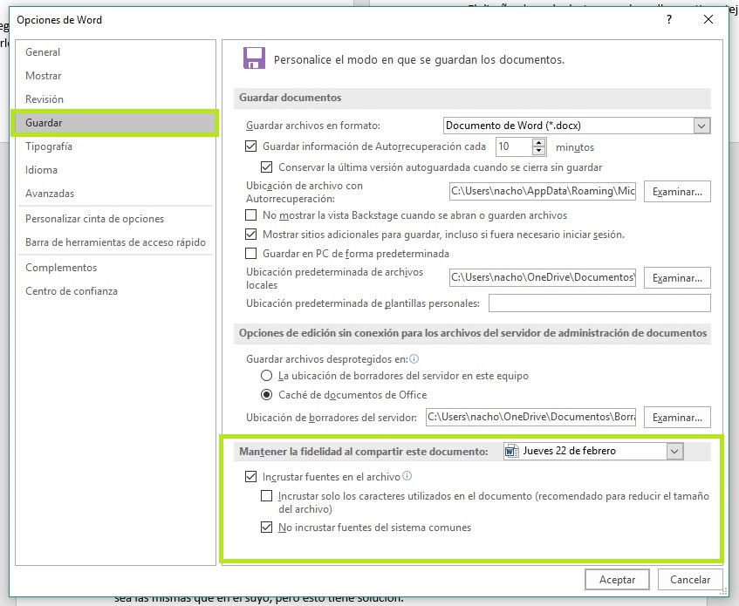Open the Idioma options category
The width and height of the screenshot is (739, 606).
pos(115,170)
